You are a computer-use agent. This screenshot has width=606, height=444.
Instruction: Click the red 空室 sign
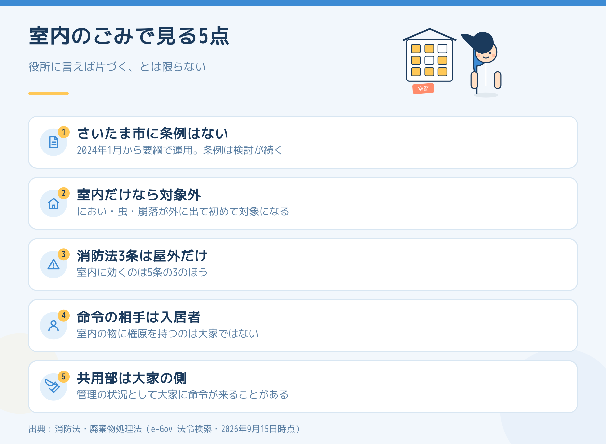423,89
